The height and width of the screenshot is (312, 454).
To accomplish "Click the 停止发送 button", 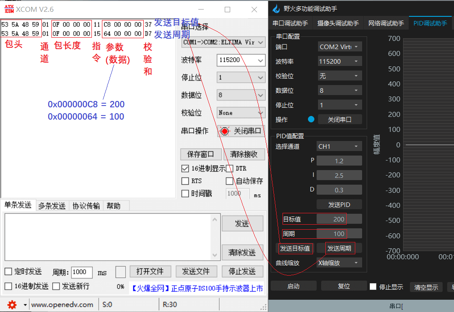I will tap(242, 272).
